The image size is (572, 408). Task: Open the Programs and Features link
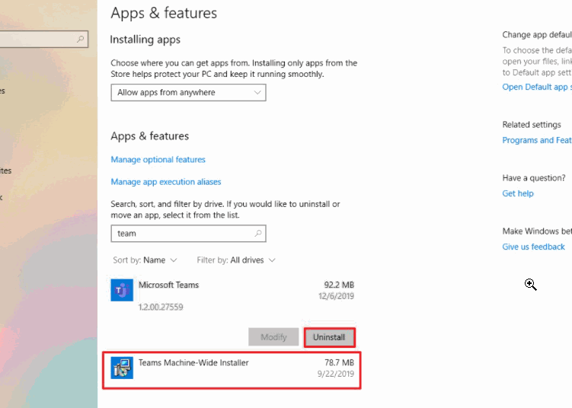537,140
